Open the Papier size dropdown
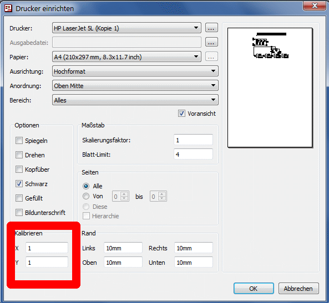 point(126,57)
